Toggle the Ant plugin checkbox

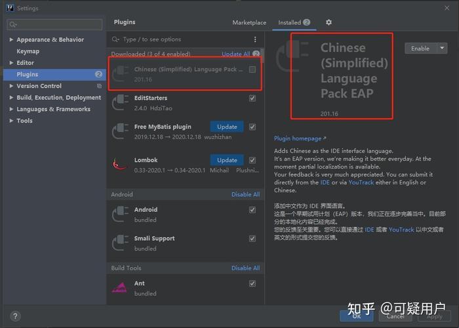(252, 283)
